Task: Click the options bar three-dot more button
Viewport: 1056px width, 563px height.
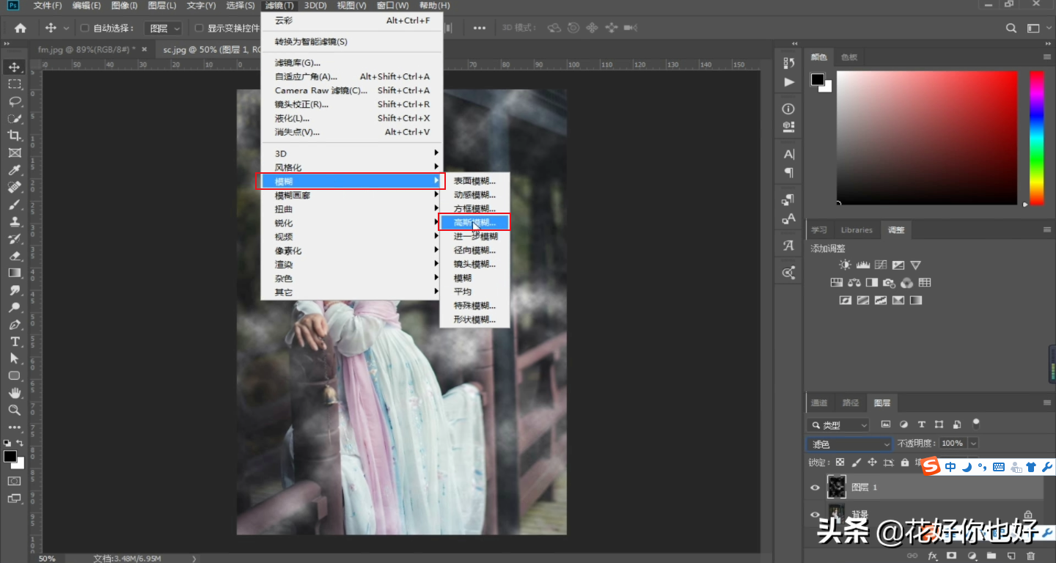Action: (480, 28)
